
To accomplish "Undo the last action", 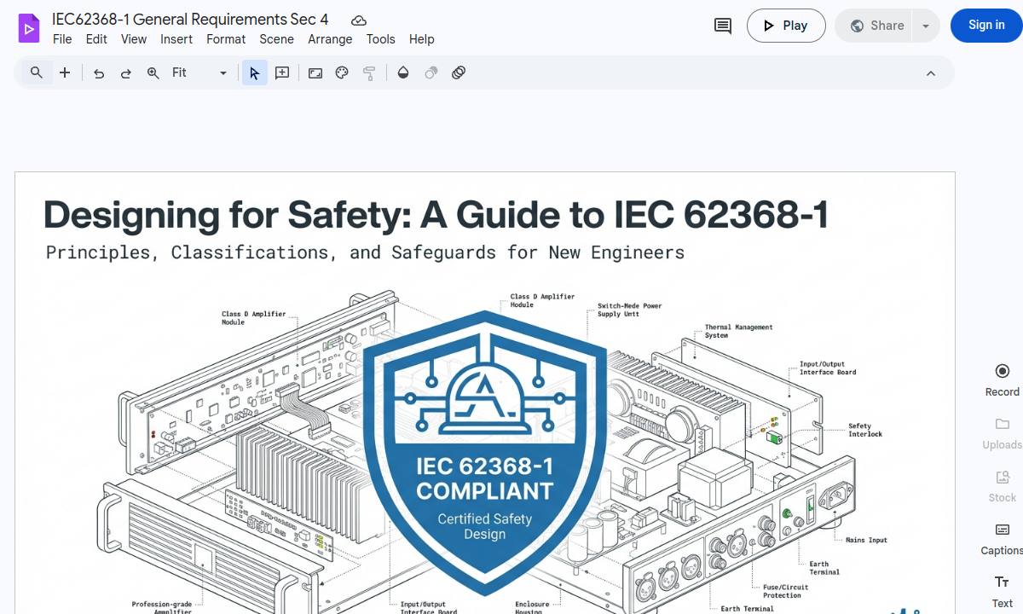I will click(x=99, y=73).
